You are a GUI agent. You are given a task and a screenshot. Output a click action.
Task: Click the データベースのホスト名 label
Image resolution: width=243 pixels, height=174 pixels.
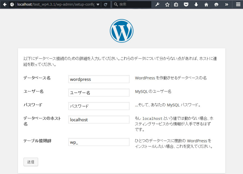click(x=42, y=121)
